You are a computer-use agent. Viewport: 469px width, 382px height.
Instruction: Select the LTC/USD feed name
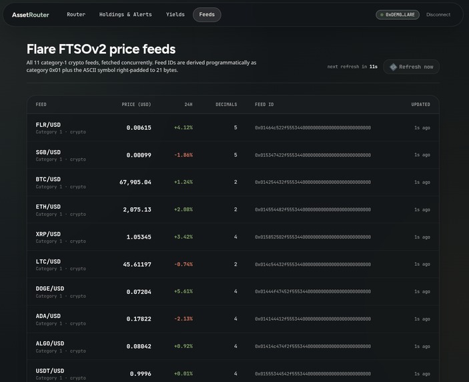pos(48,261)
